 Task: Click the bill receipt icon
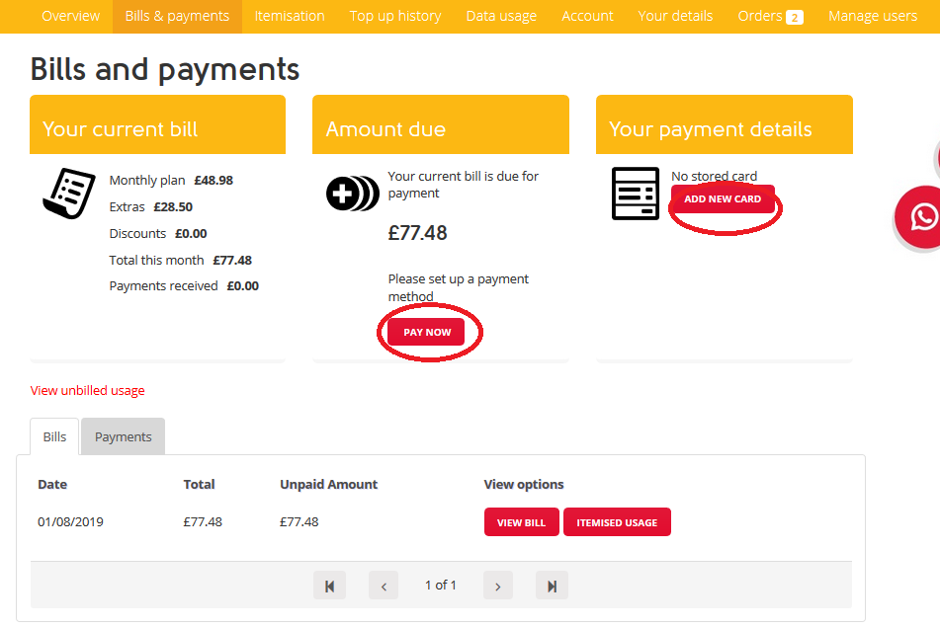click(x=68, y=193)
